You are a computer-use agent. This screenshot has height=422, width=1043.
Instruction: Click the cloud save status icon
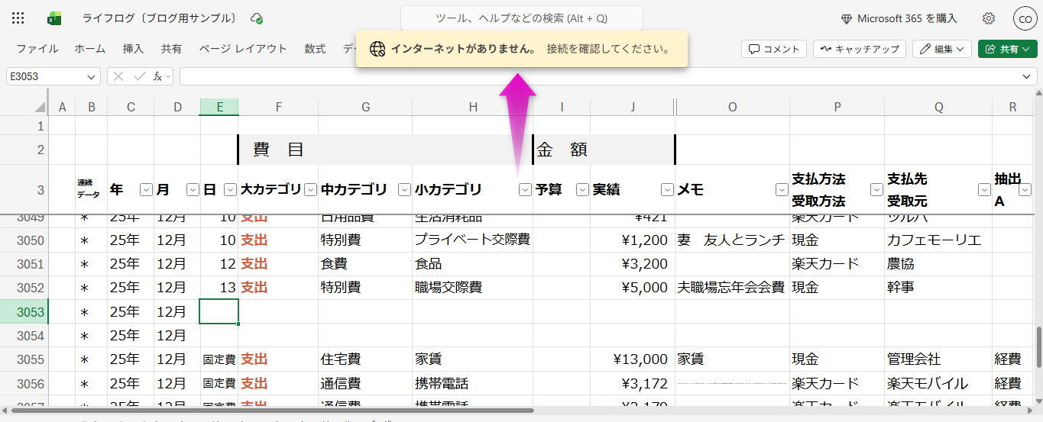point(257,18)
